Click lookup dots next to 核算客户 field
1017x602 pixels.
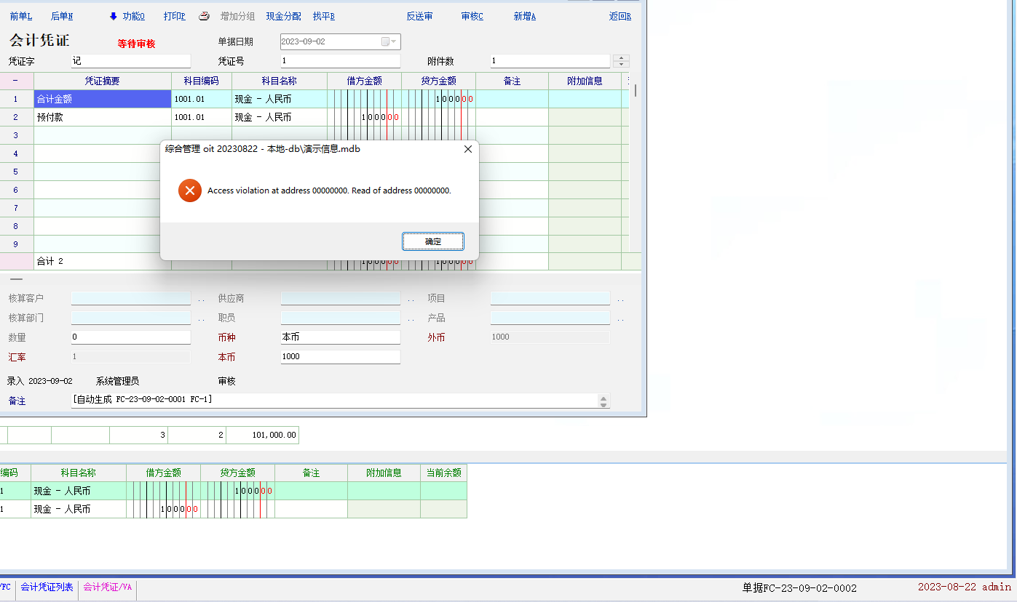(201, 299)
